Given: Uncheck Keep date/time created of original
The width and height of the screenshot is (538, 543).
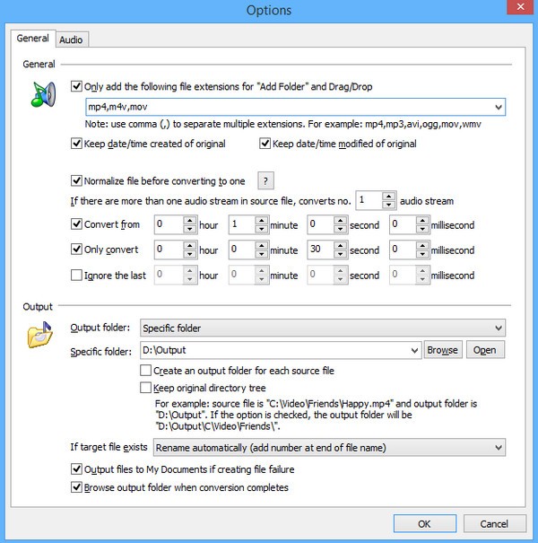Looking at the screenshot, I should (76, 144).
